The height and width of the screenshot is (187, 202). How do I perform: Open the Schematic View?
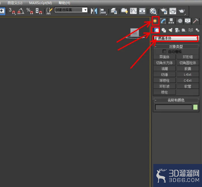142,11
